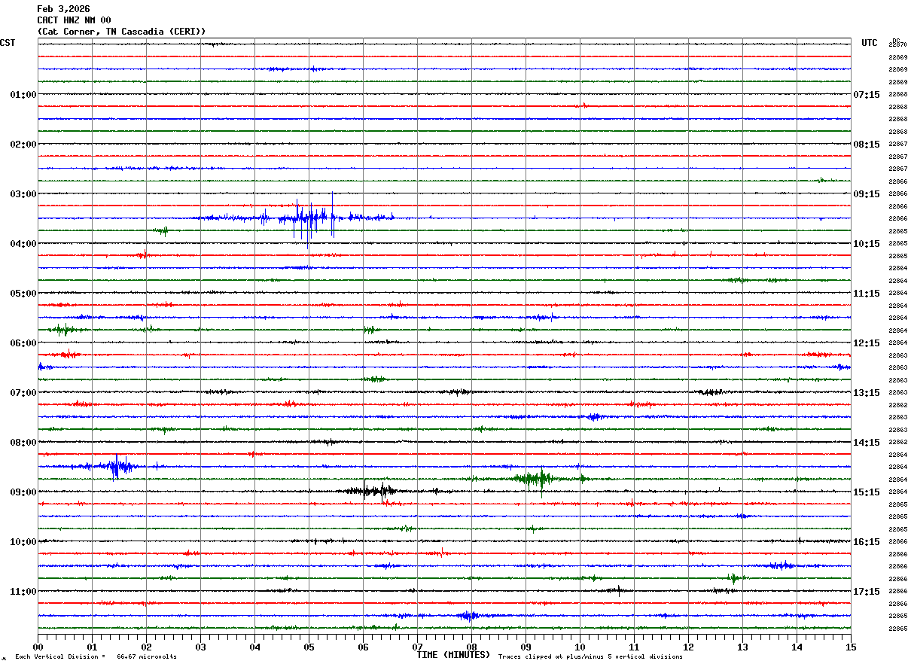Click the 07:15 UTC time label
Image resolution: width=911 pixels, height=667 pixels.
pyautogui.click(x=866, y=95)
